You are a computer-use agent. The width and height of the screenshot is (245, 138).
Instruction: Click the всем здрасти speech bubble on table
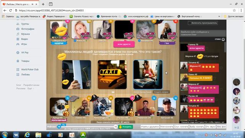(x=124, y=44)
